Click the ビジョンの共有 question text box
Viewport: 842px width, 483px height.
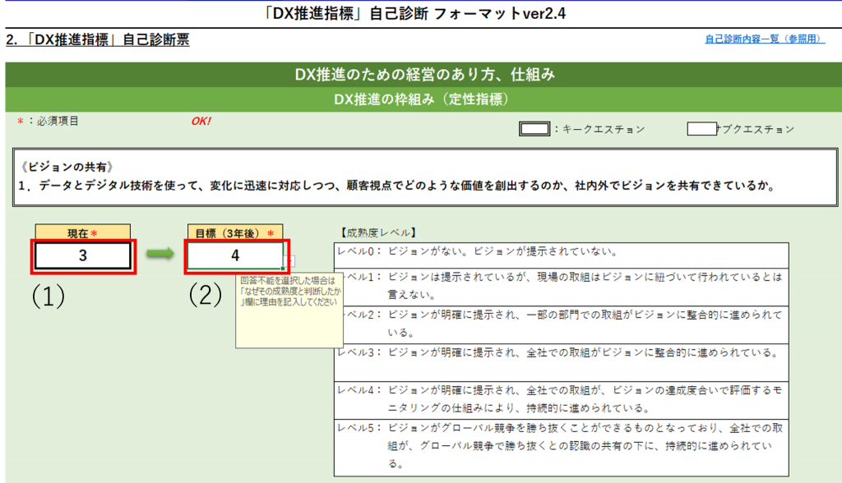[421, 177]
